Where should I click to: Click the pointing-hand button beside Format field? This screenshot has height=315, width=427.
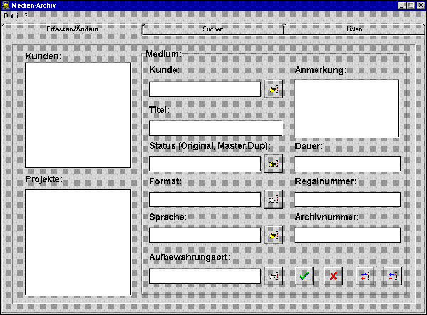coord(273,200)
